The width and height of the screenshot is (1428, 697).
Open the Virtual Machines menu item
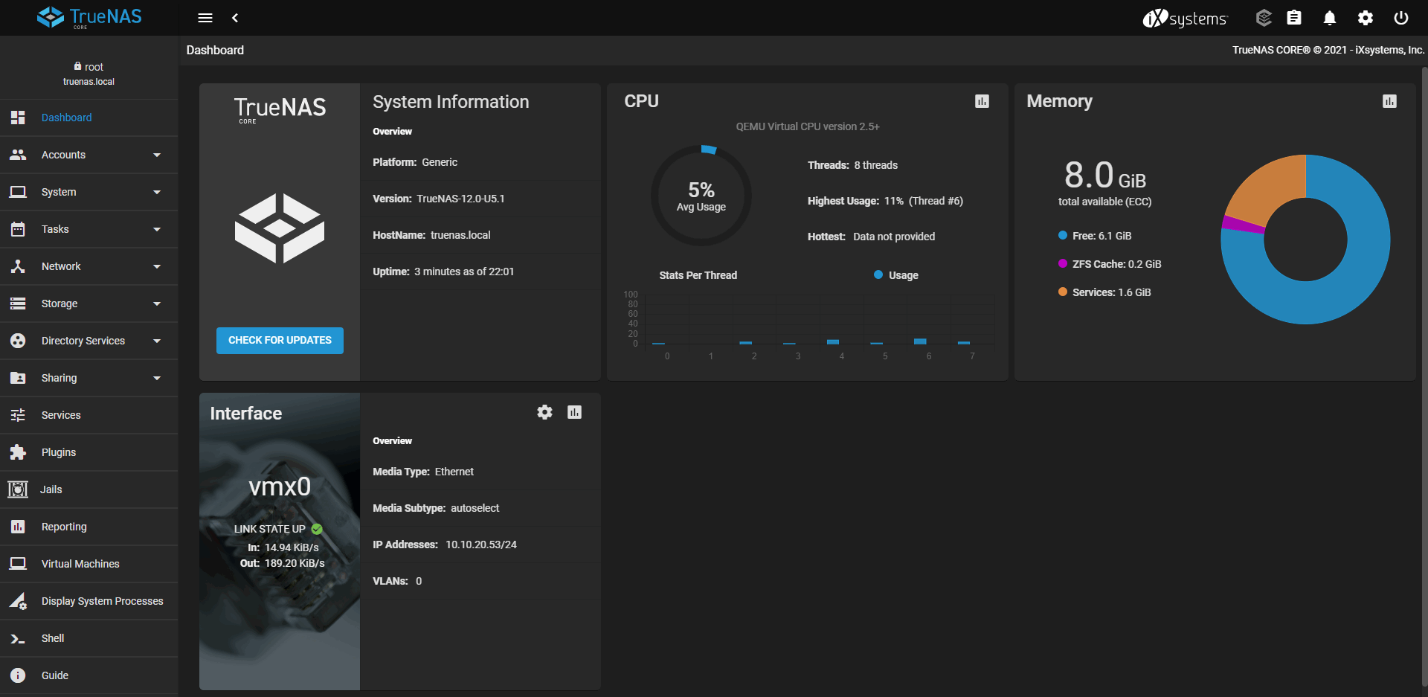[x=89, y=564]
